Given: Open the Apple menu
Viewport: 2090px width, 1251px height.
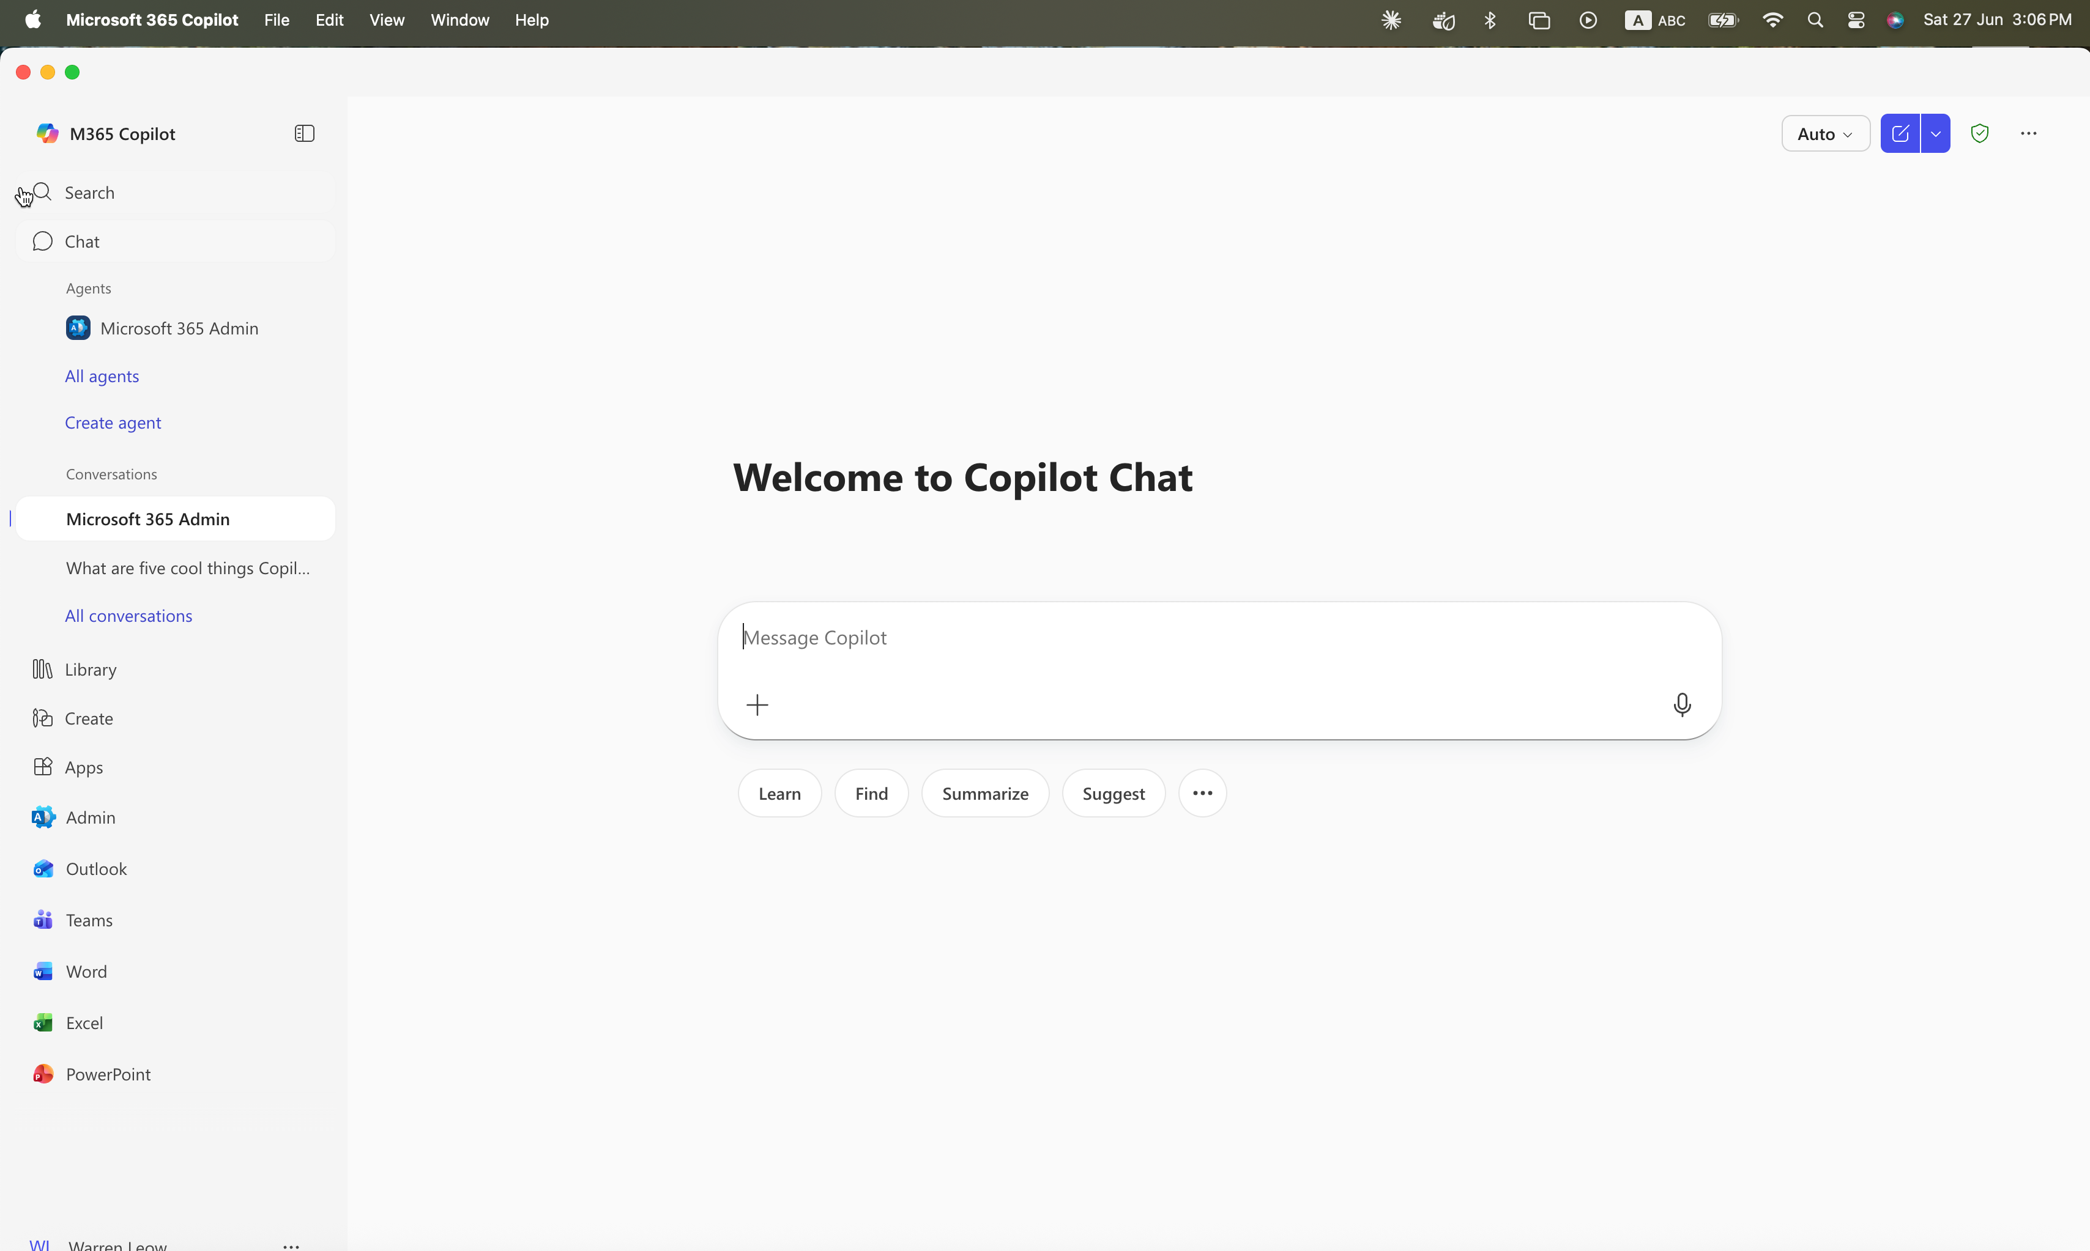Looking at the screenshot, I should 33,20.
